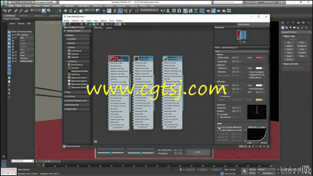This screenshot has width=313, height=176.
Task: Click the 3ds Max application logo button
Action: coord(4,3)
